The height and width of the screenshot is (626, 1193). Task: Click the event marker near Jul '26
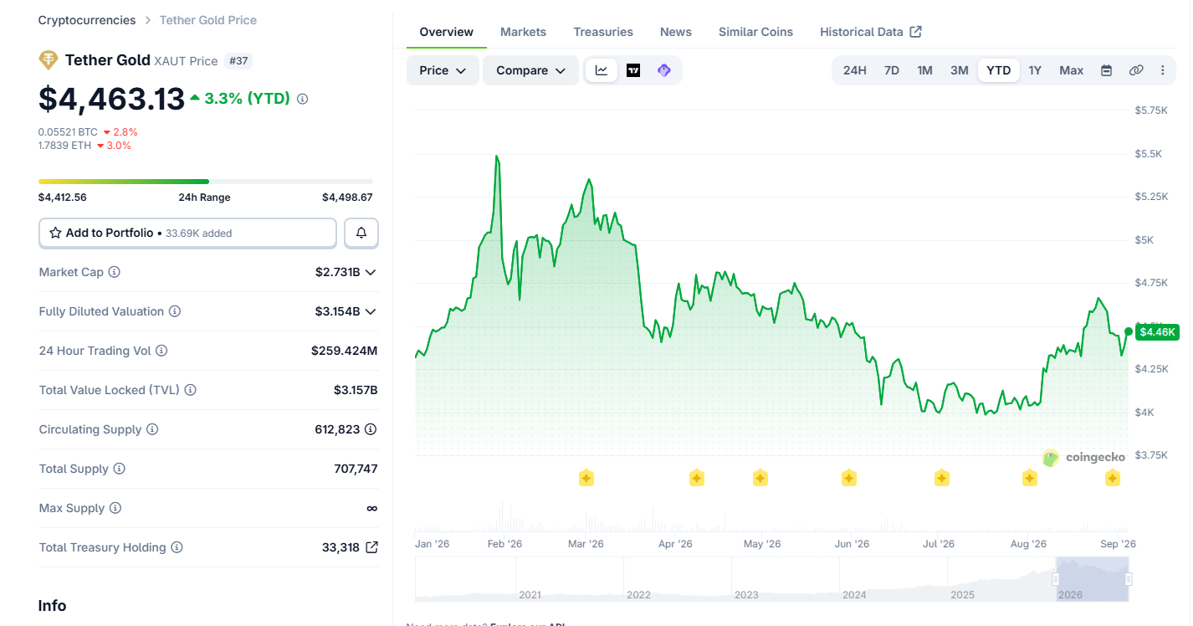(x=941, y=478)
